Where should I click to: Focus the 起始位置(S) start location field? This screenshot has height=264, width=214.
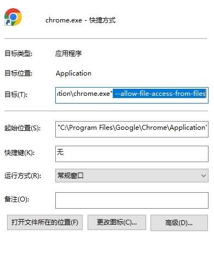[x=132, y=129]
